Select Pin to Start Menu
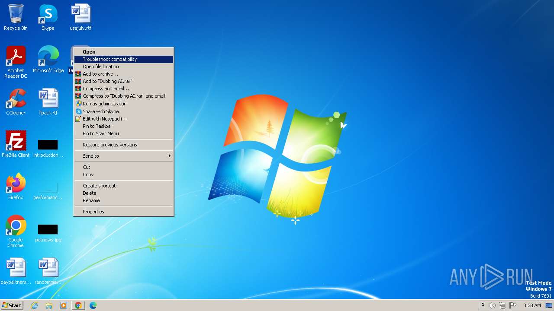This screenshot has height=311, width=554. tap(124, 133)
